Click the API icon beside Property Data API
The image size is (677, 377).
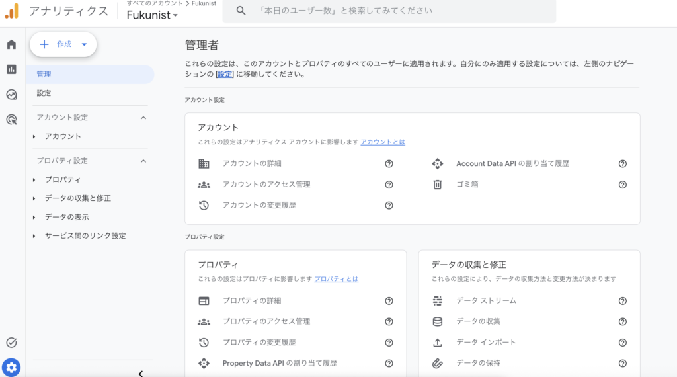(x=204, y=363)
